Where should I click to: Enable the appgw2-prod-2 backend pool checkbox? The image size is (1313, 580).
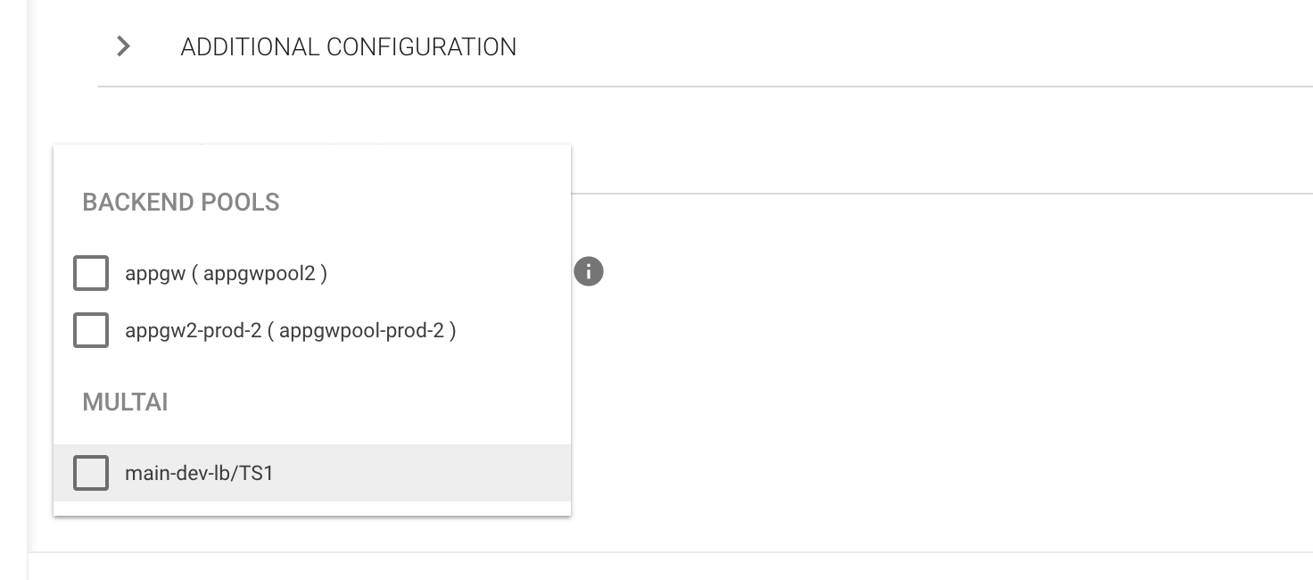pyautogui.click(x=91, y=330)
